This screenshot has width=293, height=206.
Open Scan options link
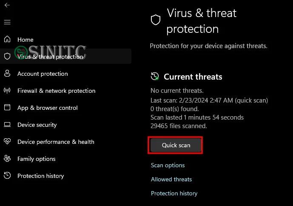[168, 166]
